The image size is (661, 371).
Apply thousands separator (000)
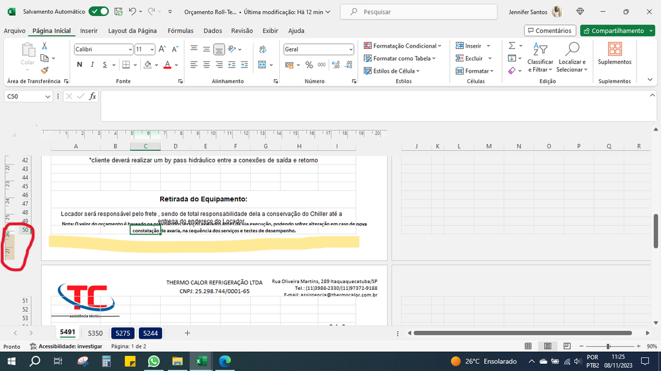[322, 65]
